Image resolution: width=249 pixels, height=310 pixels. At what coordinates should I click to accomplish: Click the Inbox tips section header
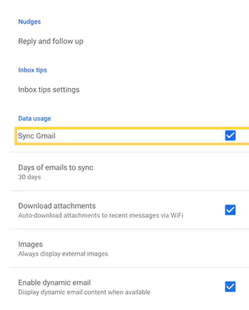(32, 70)
